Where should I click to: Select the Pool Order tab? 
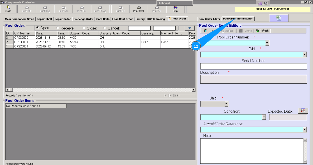177,19
